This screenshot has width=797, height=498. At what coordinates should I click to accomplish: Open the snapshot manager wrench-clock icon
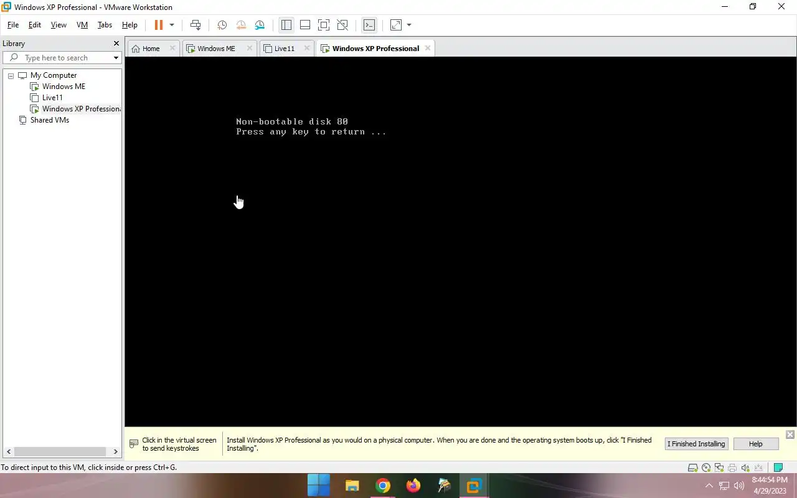pos(260,25)
